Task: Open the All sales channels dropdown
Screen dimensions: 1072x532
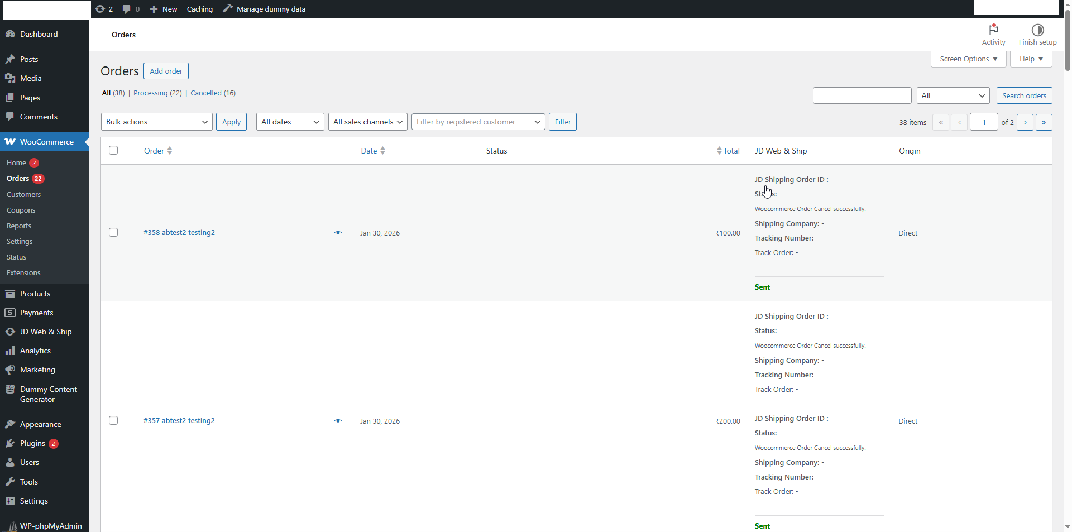Action: [368, 122]
